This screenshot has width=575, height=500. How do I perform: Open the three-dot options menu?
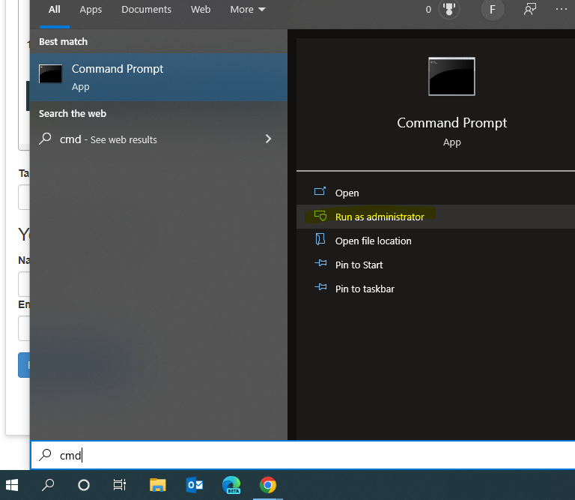(562, 10)
